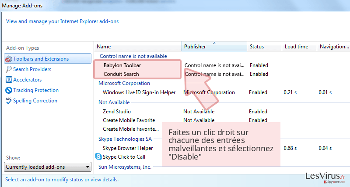The height and width of the screenshot is (187, 350).
Task: Click the status text Select an add-on
Action: click(x=62, y=180)
